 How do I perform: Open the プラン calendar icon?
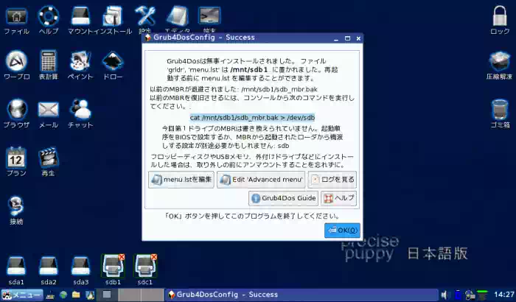point(16,158)
